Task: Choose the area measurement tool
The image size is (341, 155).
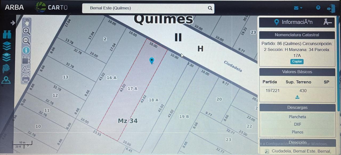Action: click(x=26, y=60)
